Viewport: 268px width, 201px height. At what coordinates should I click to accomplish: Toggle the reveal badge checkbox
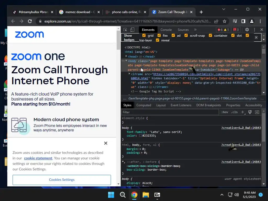pos(158,40)
